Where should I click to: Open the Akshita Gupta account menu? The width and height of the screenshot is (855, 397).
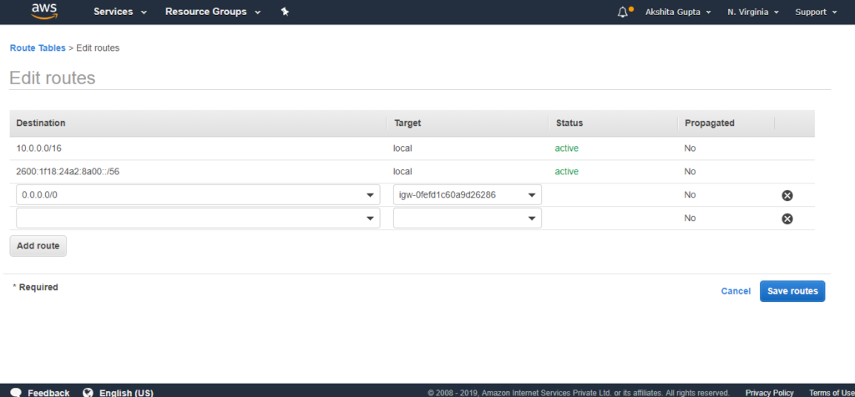click(678, 12)
